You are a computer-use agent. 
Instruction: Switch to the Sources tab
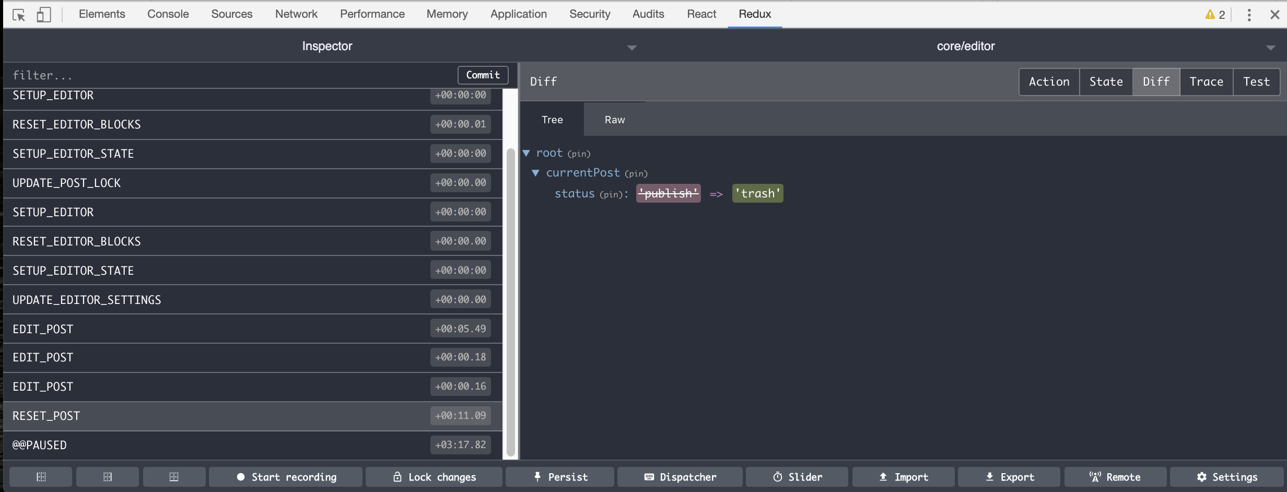click(x=232, y=14)
